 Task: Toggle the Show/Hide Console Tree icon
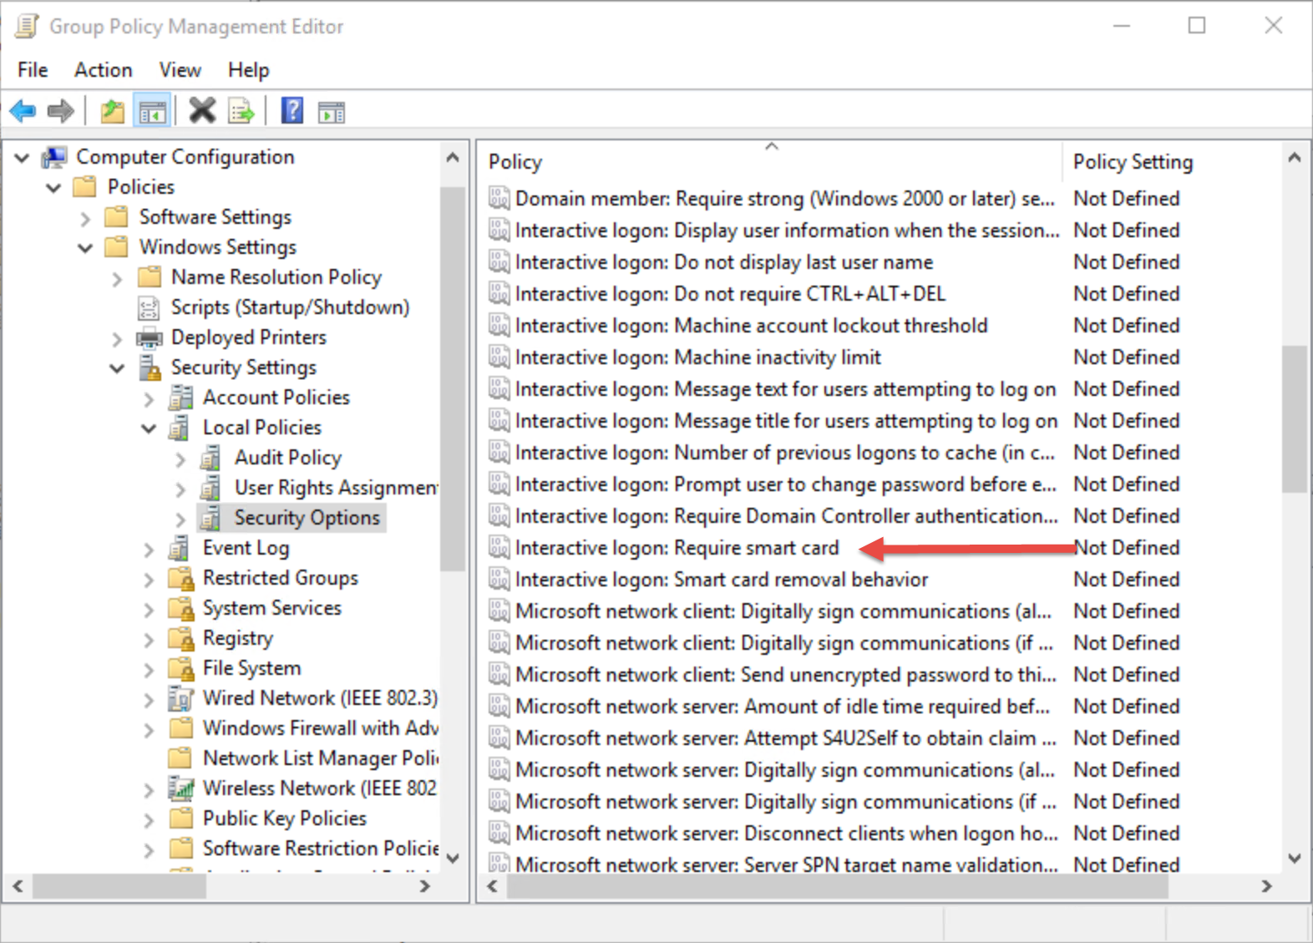[152, 111]
